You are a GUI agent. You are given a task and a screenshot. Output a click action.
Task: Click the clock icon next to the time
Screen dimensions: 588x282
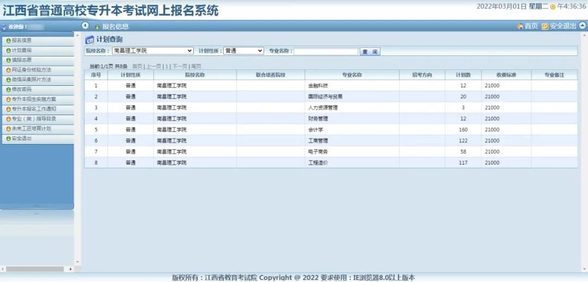tap(553, 7)
